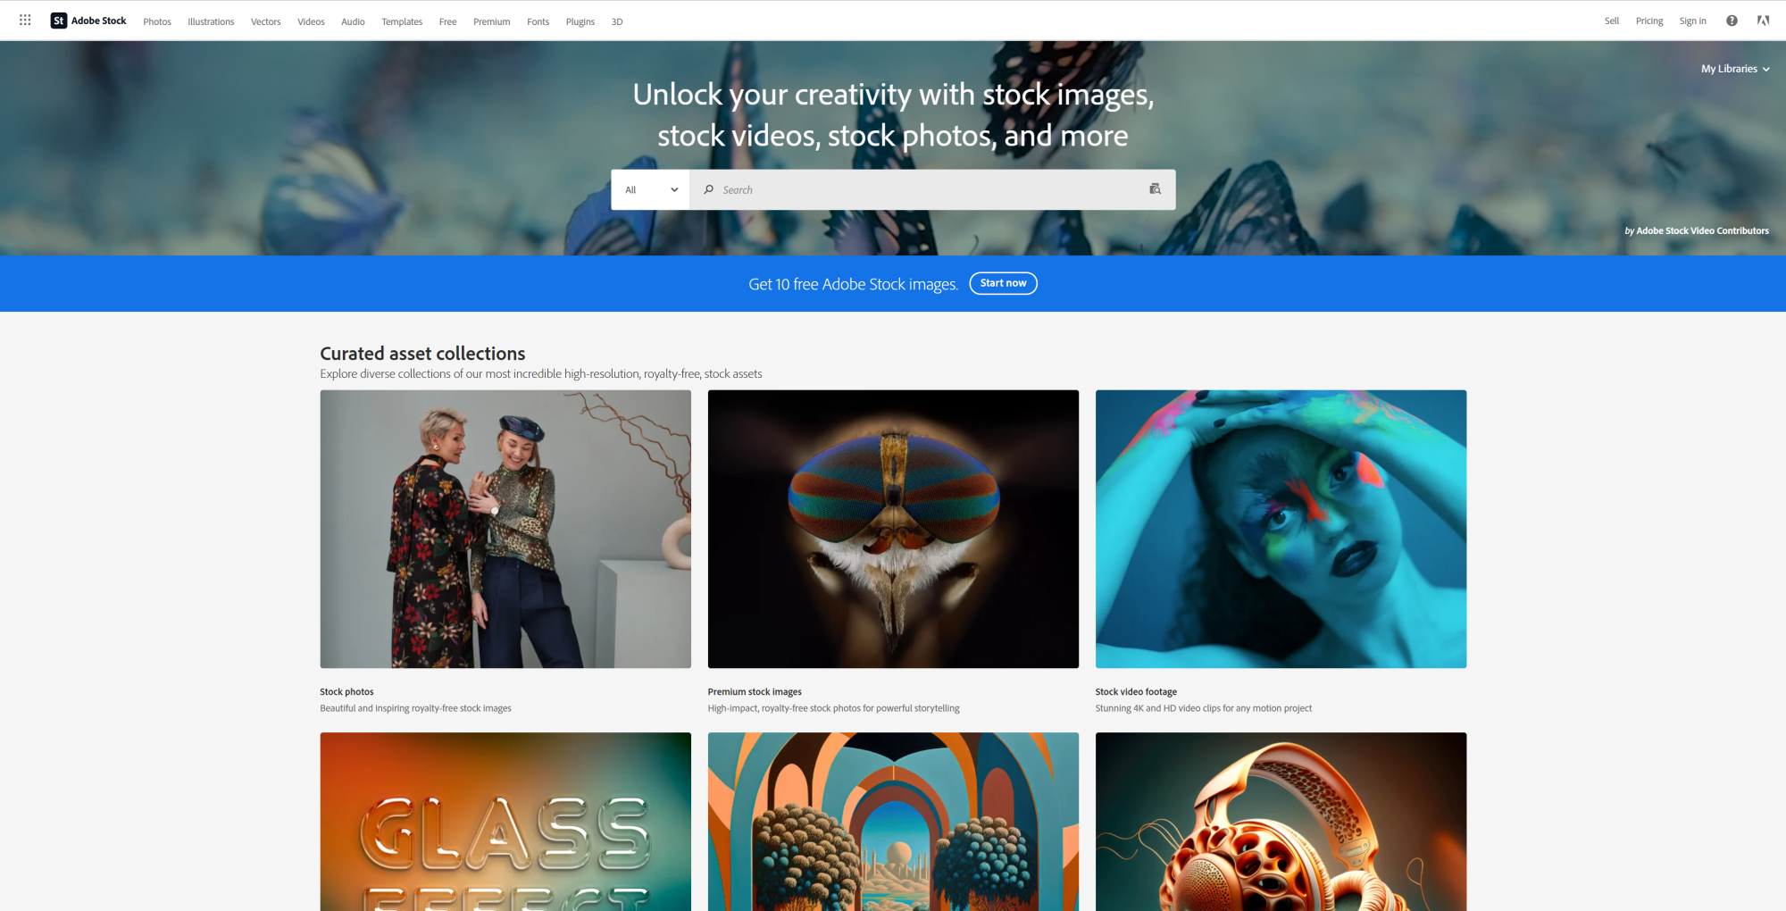Open the Fonts menu item
This screenshot has width=1786, height=911.
point(538,21)
